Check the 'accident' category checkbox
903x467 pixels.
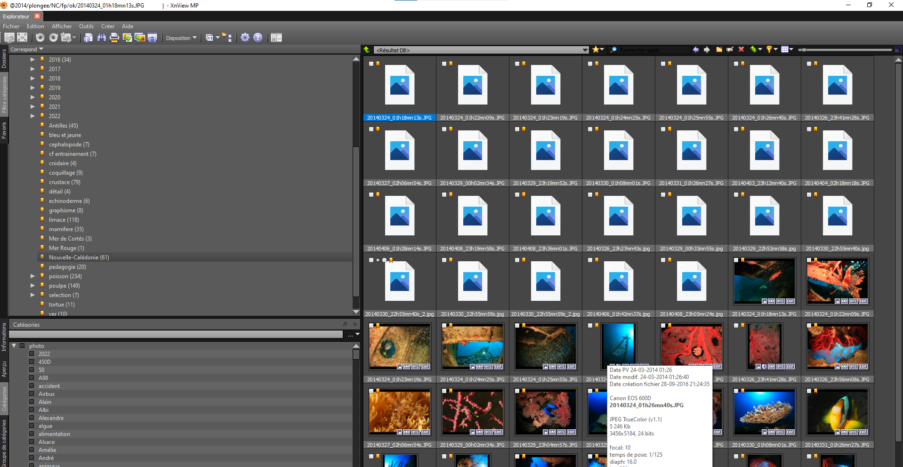coord(32,386)
